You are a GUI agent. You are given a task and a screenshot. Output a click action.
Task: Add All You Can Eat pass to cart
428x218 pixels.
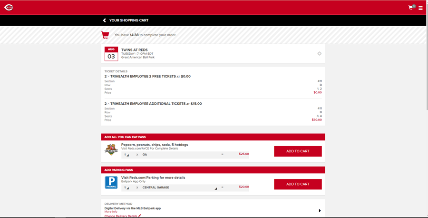point(298,151)
